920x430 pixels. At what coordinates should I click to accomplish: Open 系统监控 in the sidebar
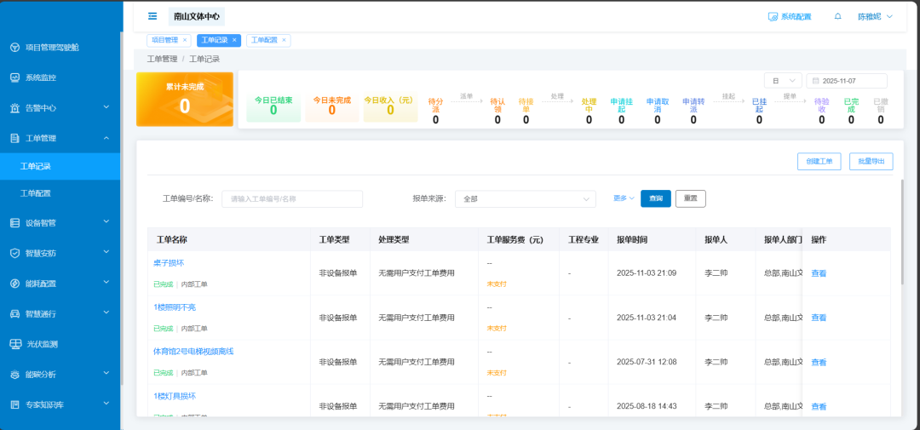60,77
